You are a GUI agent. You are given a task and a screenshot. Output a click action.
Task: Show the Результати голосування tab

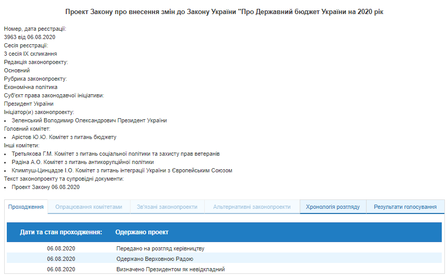point(405,207)
